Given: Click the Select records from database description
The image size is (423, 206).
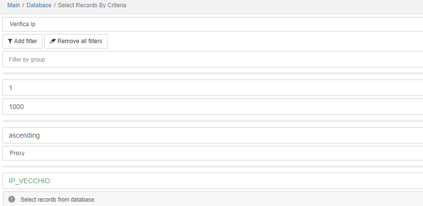Looking at the screenshot, I should (58, 199).
